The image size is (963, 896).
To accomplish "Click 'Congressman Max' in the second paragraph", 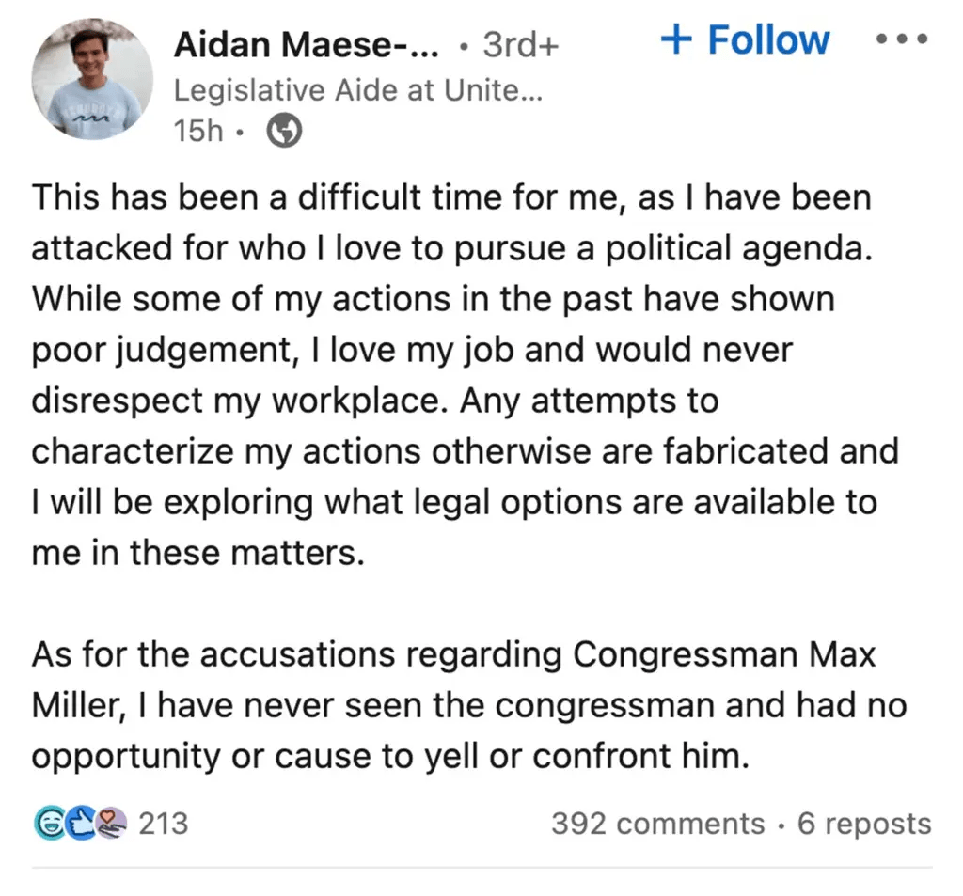I will (x=724, y=653).
